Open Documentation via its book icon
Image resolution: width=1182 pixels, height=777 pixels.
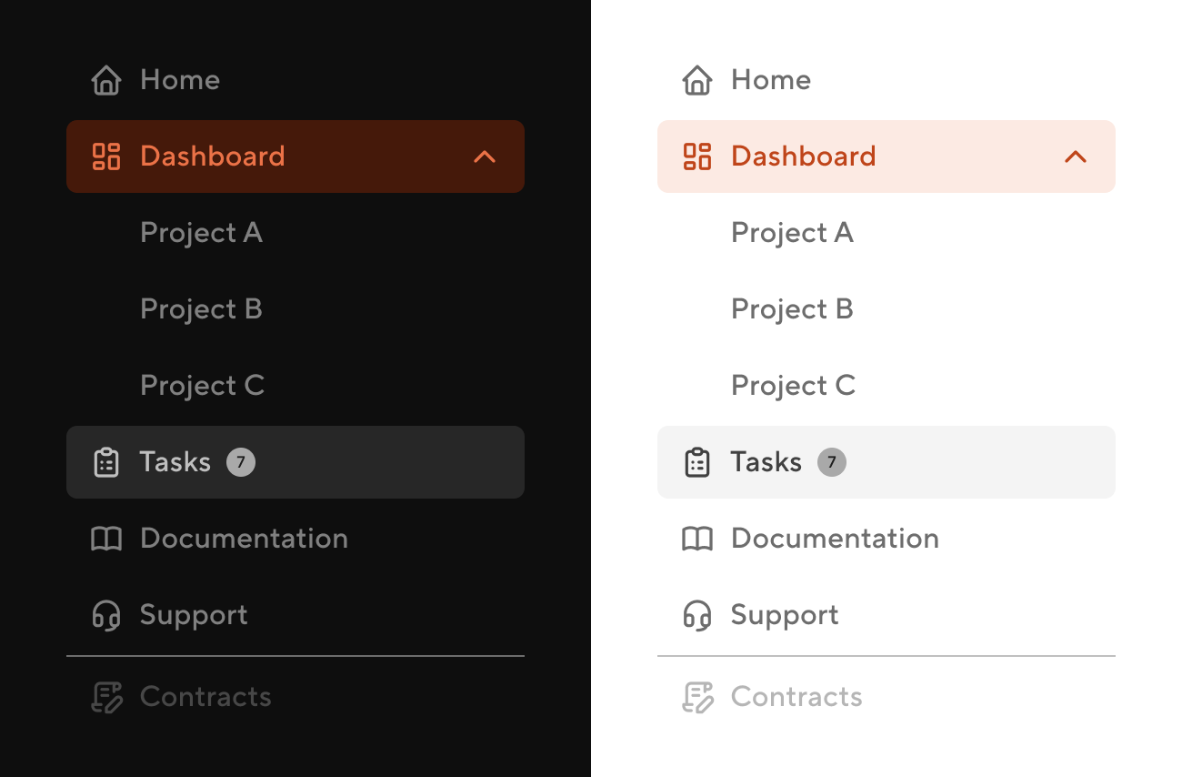(x=106, y=539)
